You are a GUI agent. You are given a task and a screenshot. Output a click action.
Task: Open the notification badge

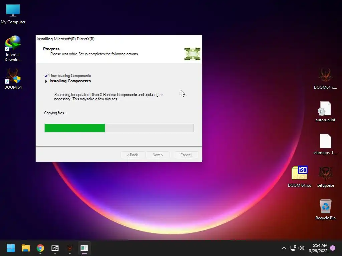(x=333, y=248)
